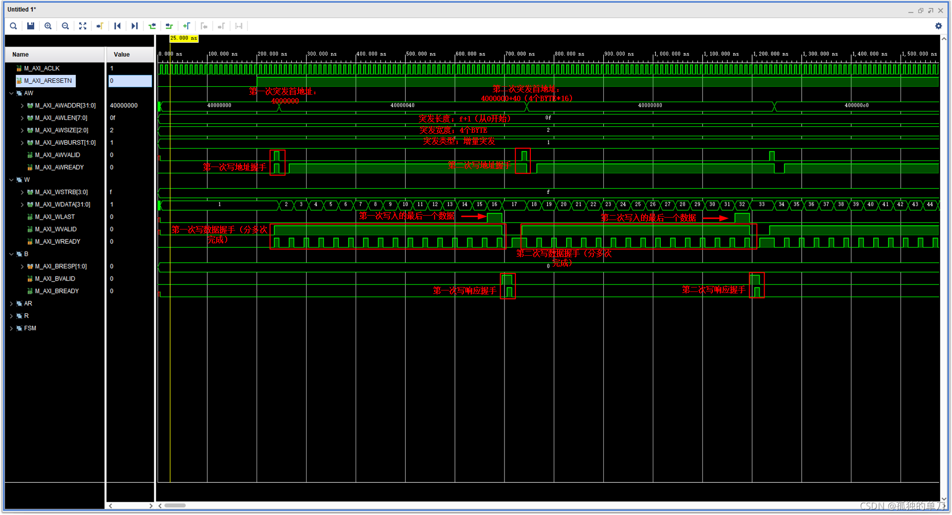Jump to previous signal transition
The height and width of the screenshot is (515, 952).
pos(152,26)
